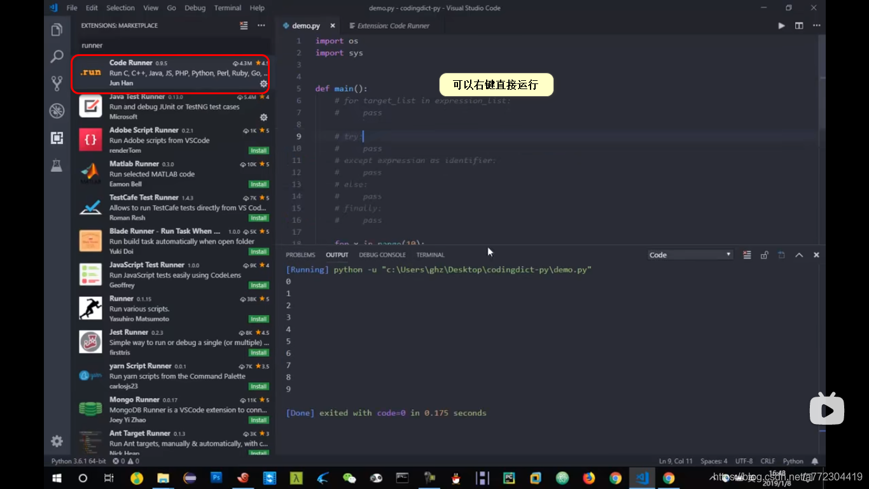Open the Extensions view icon

57,138
